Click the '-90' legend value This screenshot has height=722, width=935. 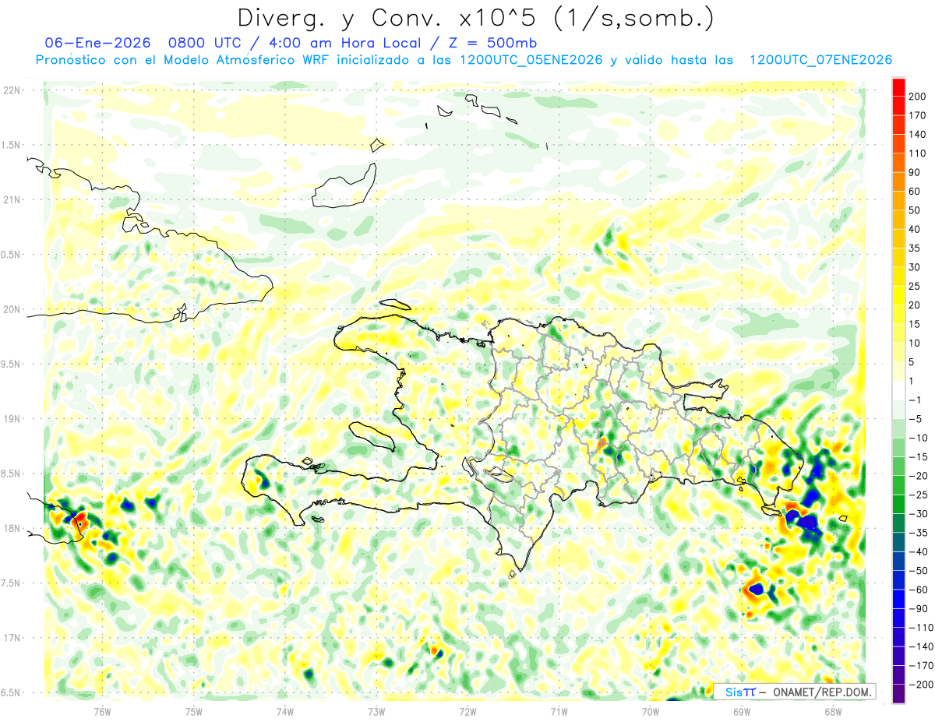[x=919, y=608]
